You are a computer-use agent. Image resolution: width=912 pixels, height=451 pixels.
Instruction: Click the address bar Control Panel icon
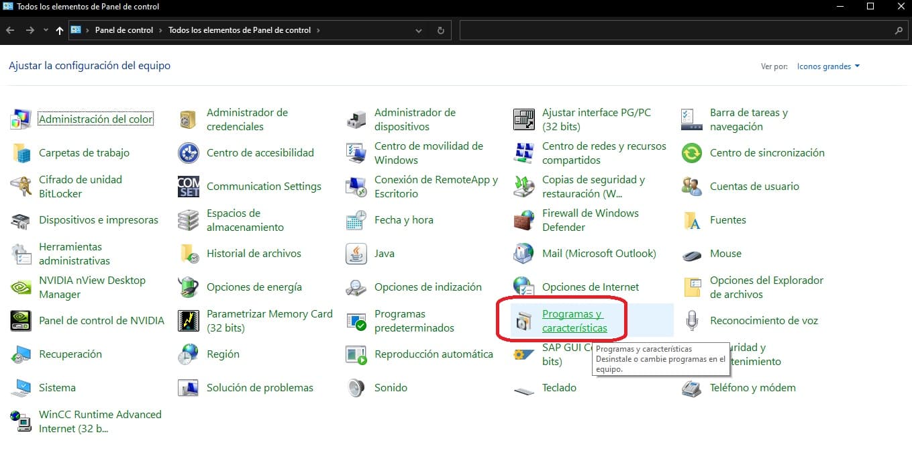(x=76, y=30)
